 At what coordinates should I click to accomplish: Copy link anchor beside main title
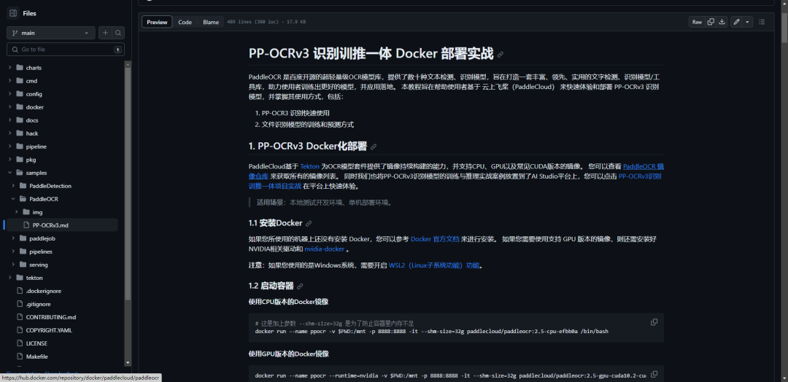click(500, 55)
